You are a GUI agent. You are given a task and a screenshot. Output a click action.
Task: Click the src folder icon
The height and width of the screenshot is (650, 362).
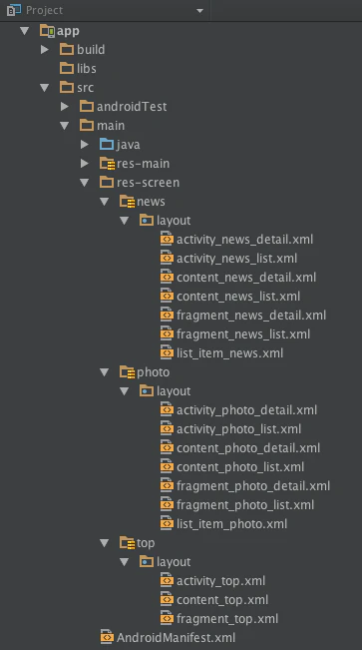[67, 88]
